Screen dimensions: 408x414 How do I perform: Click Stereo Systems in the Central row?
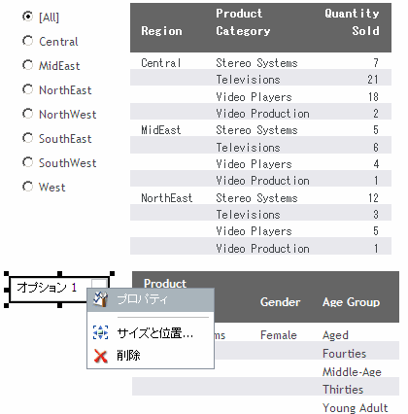tap(256, 62)
